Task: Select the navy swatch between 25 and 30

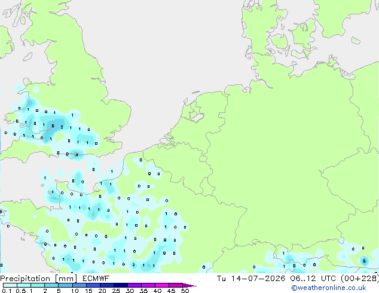Action: pos(121,285)
